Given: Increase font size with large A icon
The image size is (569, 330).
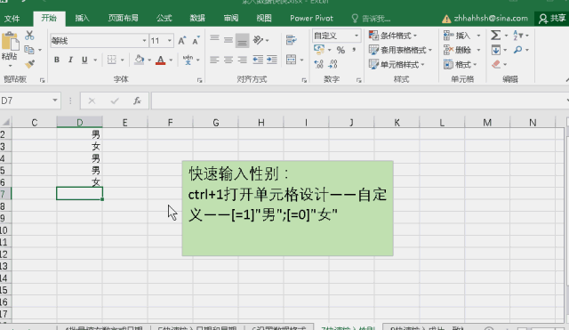Looking at the screenshot, I should [x=181, y=41].
